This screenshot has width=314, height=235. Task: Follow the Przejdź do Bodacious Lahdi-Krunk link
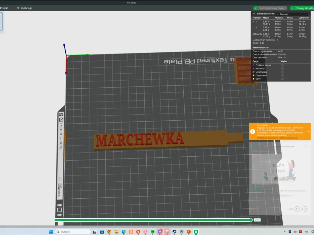point(277,138)
